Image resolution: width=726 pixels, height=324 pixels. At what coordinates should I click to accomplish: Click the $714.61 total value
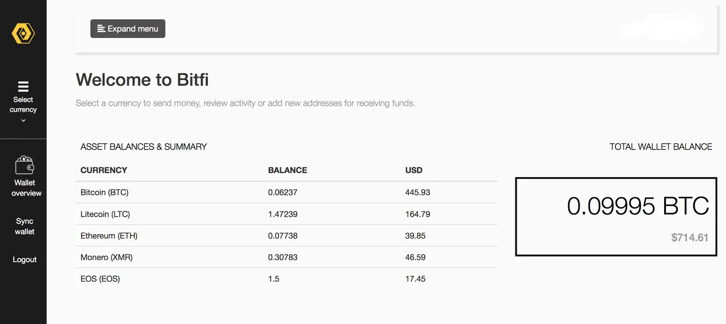tap(690, 237)
